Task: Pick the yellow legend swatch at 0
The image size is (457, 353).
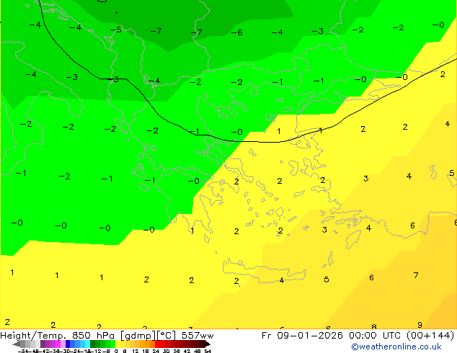Action: (x=118, y=344)
